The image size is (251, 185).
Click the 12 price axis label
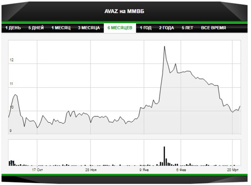[12, 60]
